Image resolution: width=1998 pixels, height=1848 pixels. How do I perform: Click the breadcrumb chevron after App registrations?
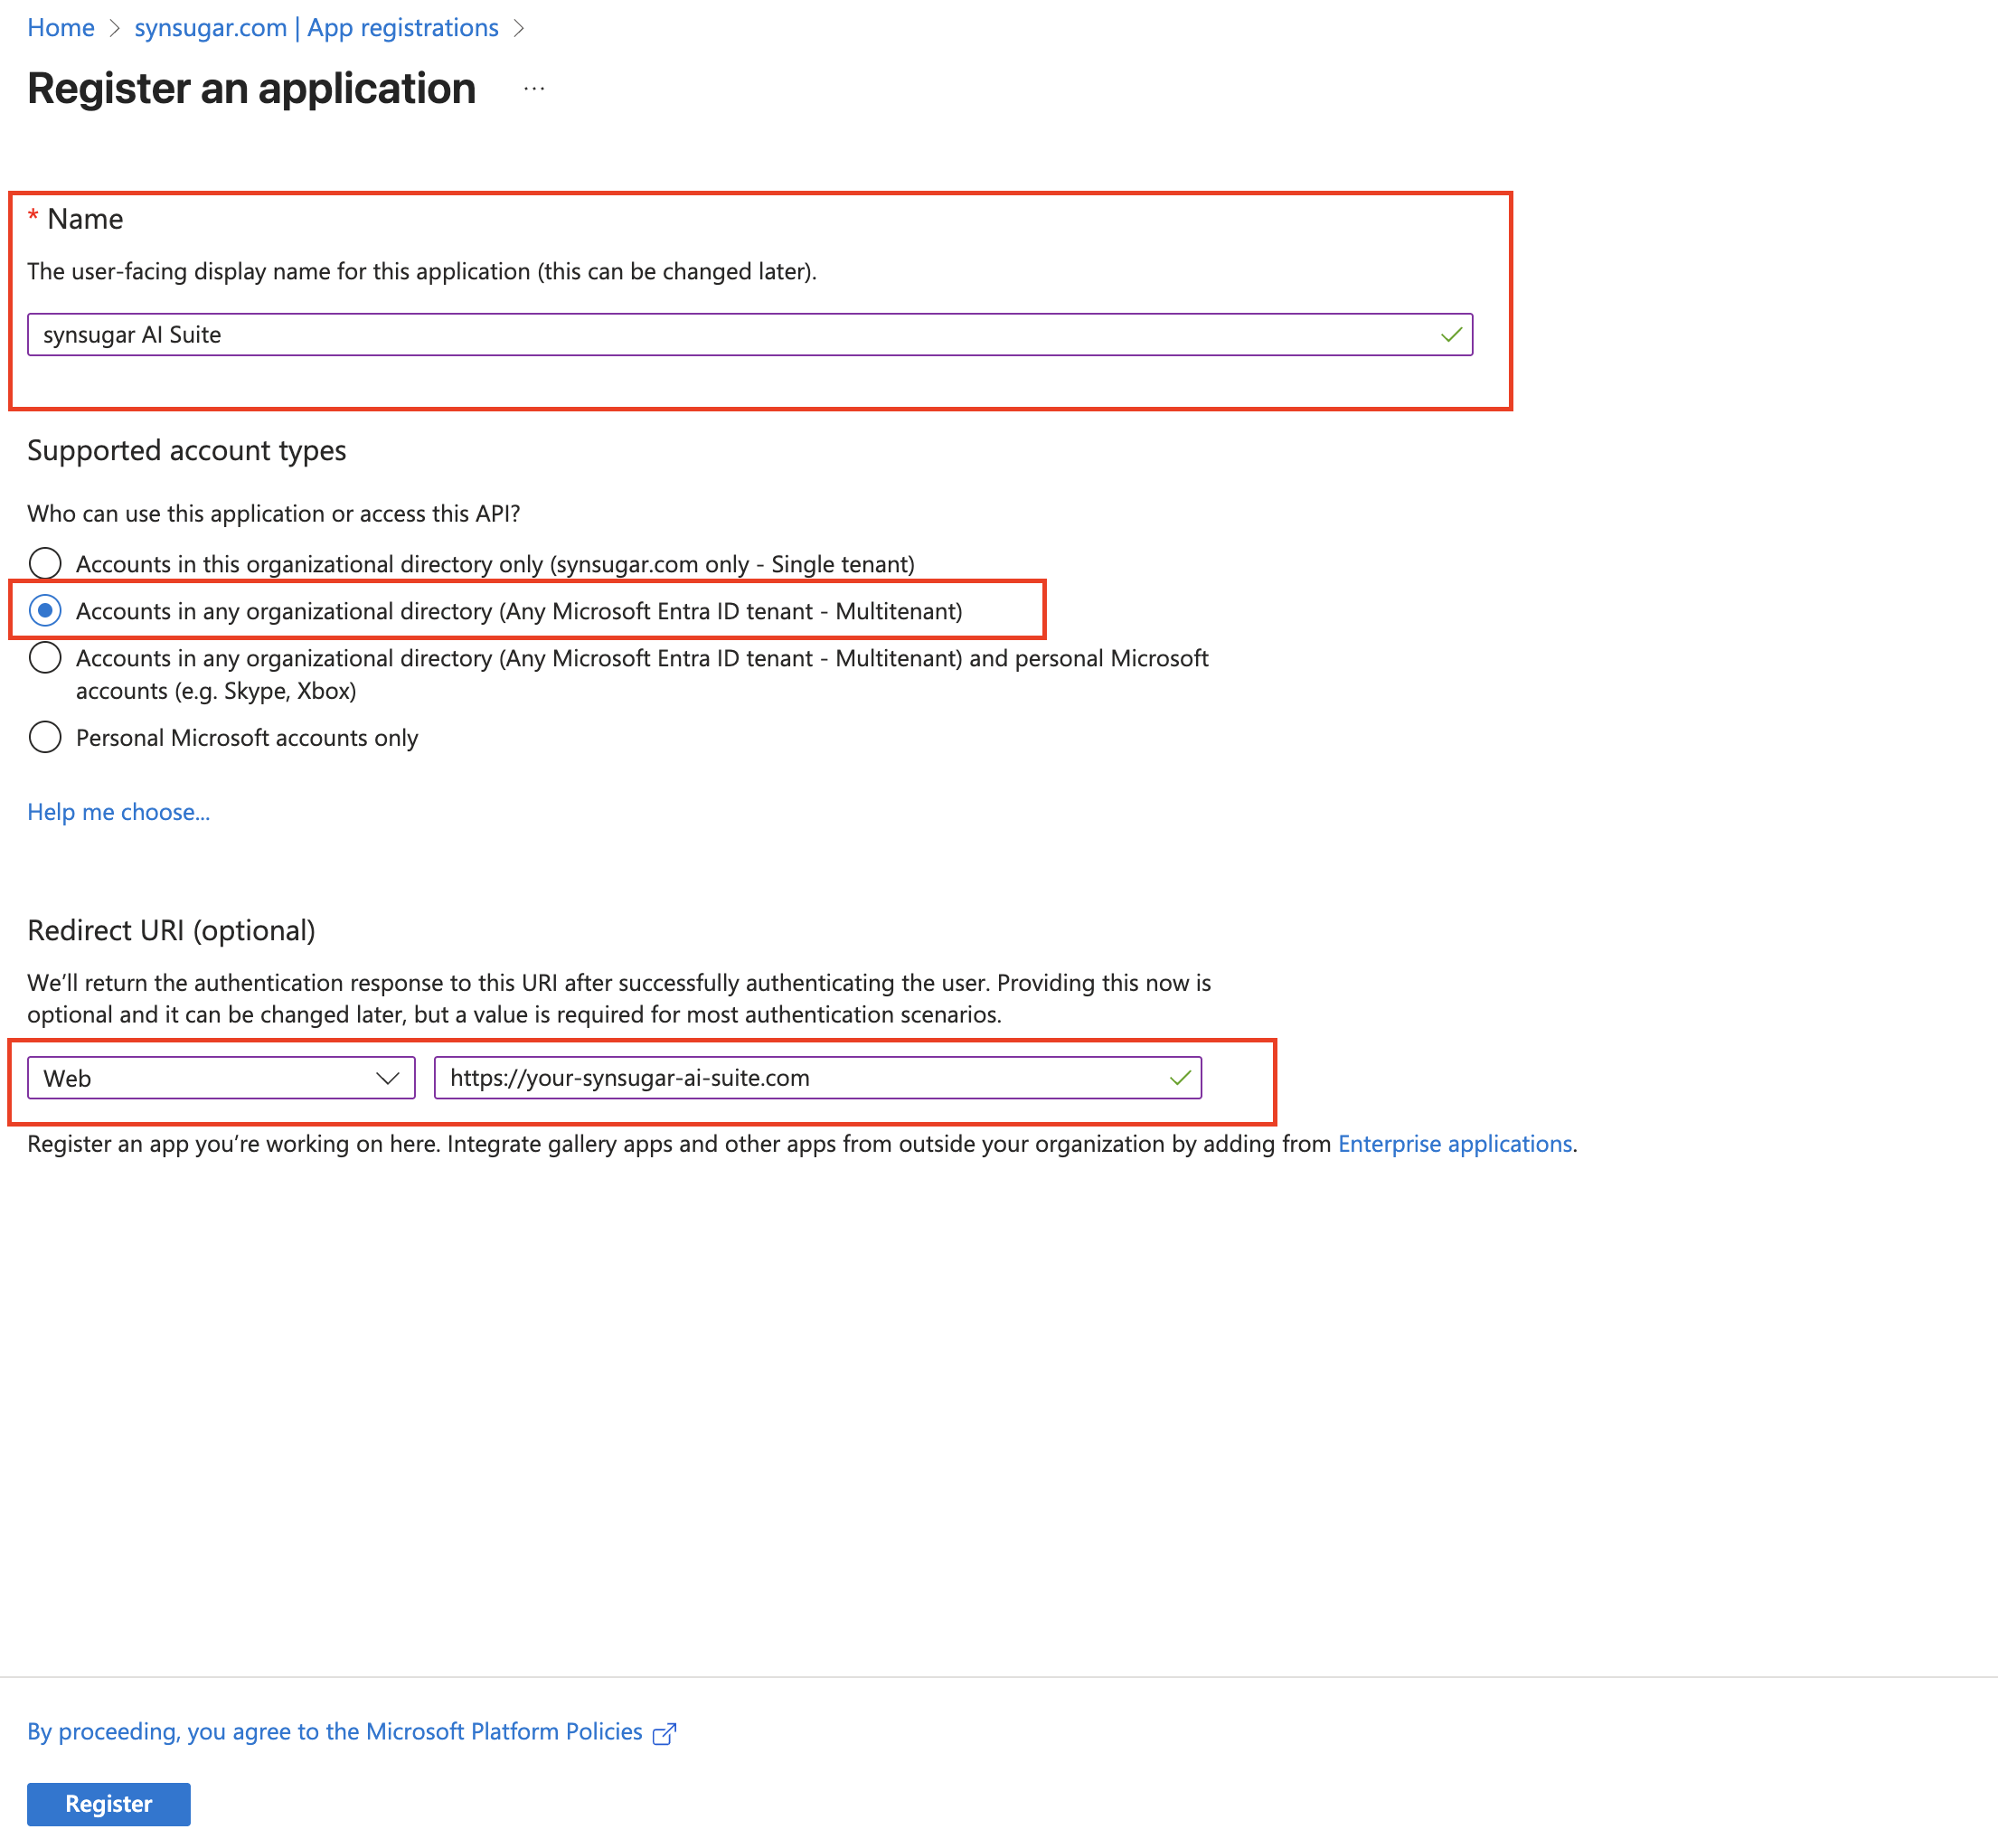[x=520, y=28]
